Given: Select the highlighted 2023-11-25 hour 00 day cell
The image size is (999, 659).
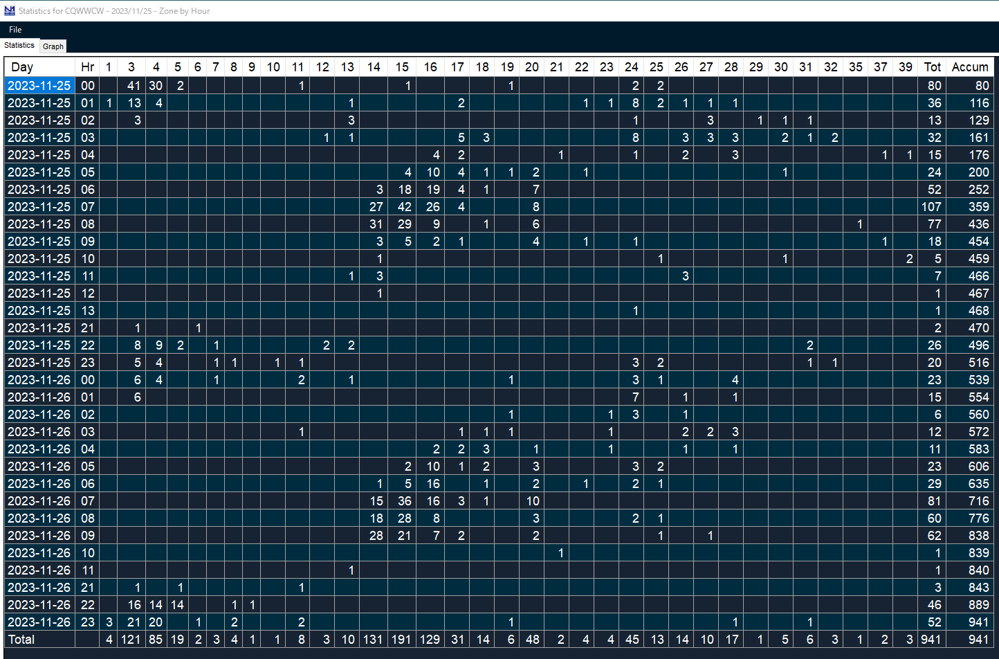Looking at the screenshot, I should pos(39,86).
